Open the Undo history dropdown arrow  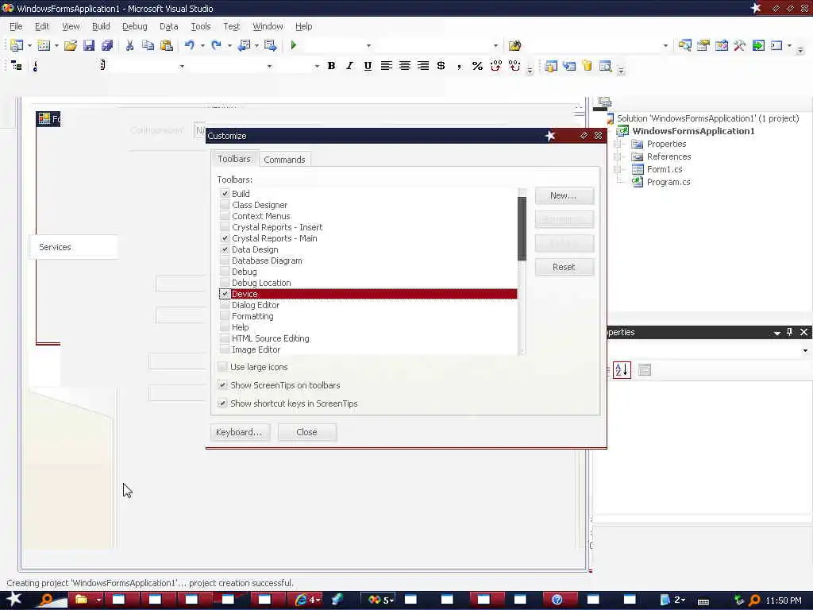202,45
